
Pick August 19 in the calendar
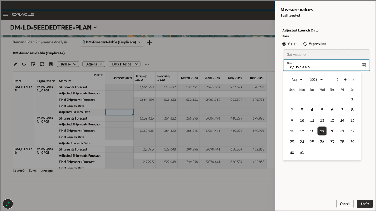click(322, 131)
